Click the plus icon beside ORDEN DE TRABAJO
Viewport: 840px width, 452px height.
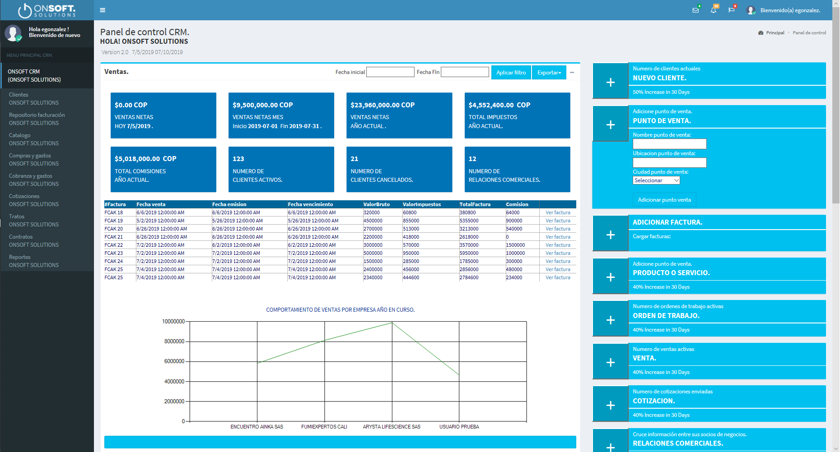pyautogui.click(x=610, y=320)
